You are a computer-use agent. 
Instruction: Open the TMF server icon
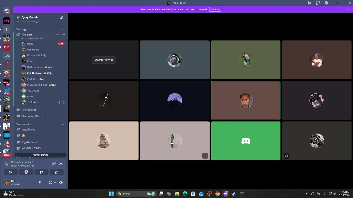[7, 47]
